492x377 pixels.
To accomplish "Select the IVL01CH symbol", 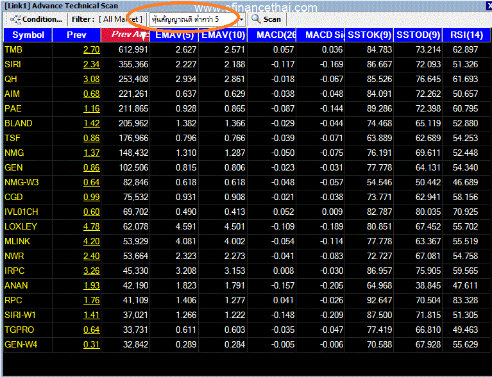I will pyautogui.click(x=21, y=212).
